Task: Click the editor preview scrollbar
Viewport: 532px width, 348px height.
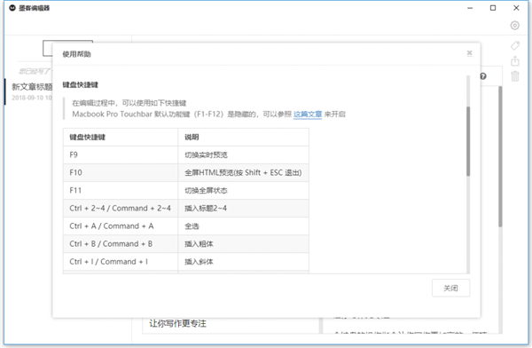Action: [500, 156]
